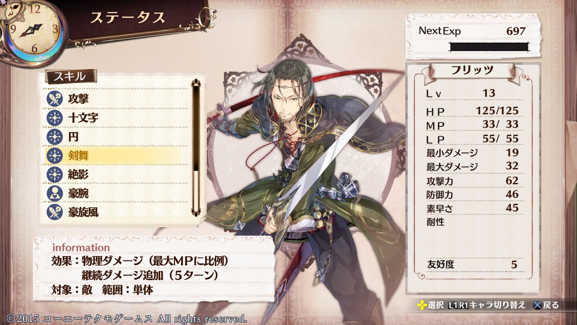This screenshot has width=577, height=325.
Task: Click the X 戻る back button
Action: point(546,305)
